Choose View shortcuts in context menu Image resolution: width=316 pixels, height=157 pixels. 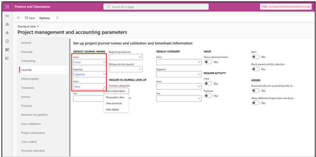(x=116, y=103)
